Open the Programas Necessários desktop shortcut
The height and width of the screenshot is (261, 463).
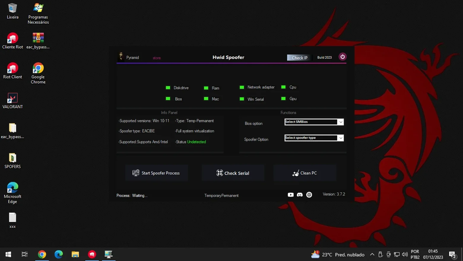[38, 13]
